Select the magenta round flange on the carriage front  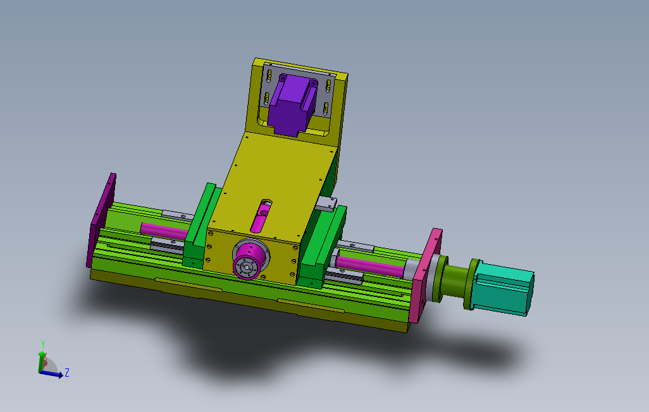pyautogui.click(x=249, y=262)
